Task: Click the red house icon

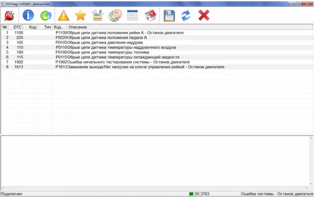Action: point(151,15)
